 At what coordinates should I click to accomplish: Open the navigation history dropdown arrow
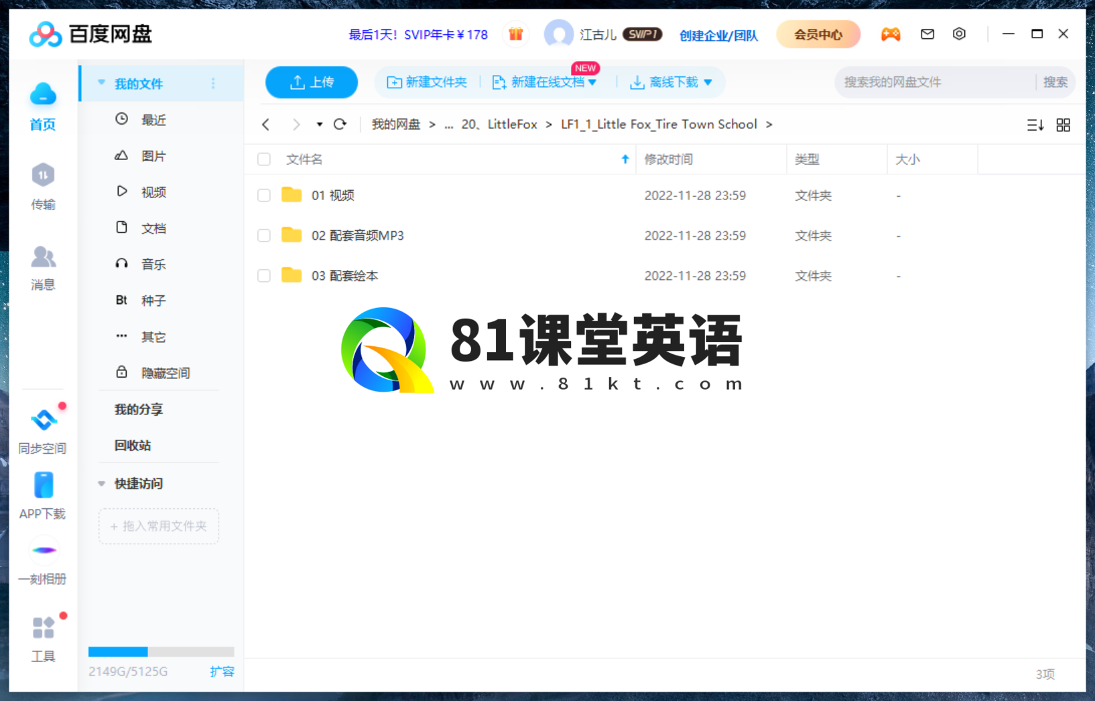point(320,125)
